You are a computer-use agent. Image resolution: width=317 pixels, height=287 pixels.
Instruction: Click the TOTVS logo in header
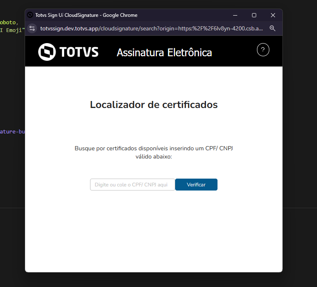click(68, 52)
